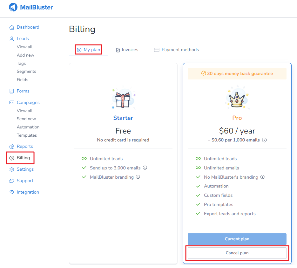Screen dimensions: 297x268
Task: Click the Support chat bubble icon
Action: pyautogui.click(x=12, y=181)
